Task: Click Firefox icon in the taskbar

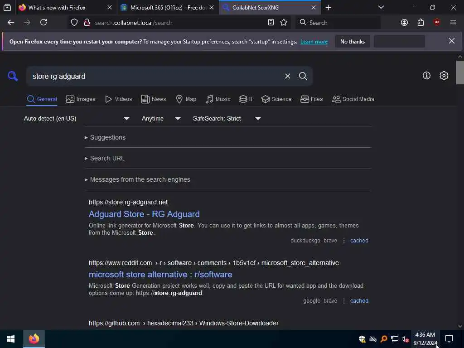Action: 34,339
